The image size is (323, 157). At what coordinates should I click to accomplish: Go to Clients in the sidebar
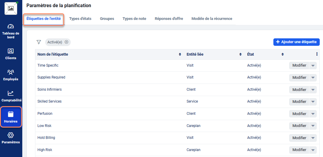click(11, 51)
